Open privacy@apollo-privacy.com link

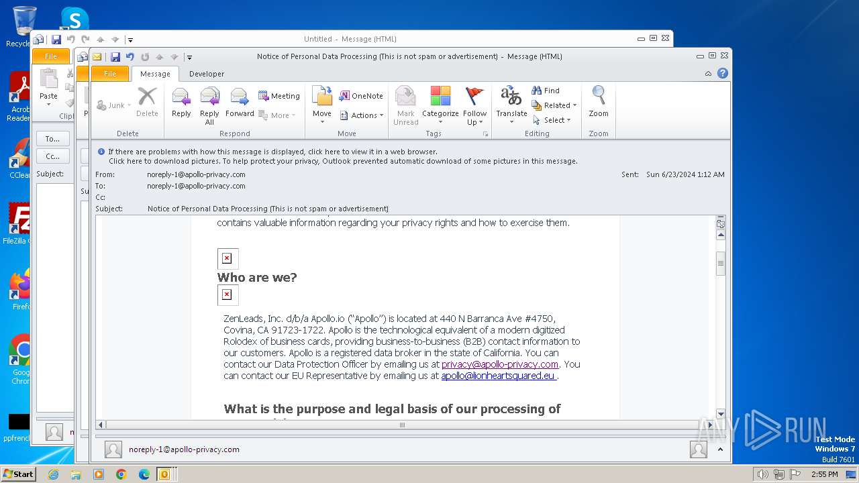(500, 364)
